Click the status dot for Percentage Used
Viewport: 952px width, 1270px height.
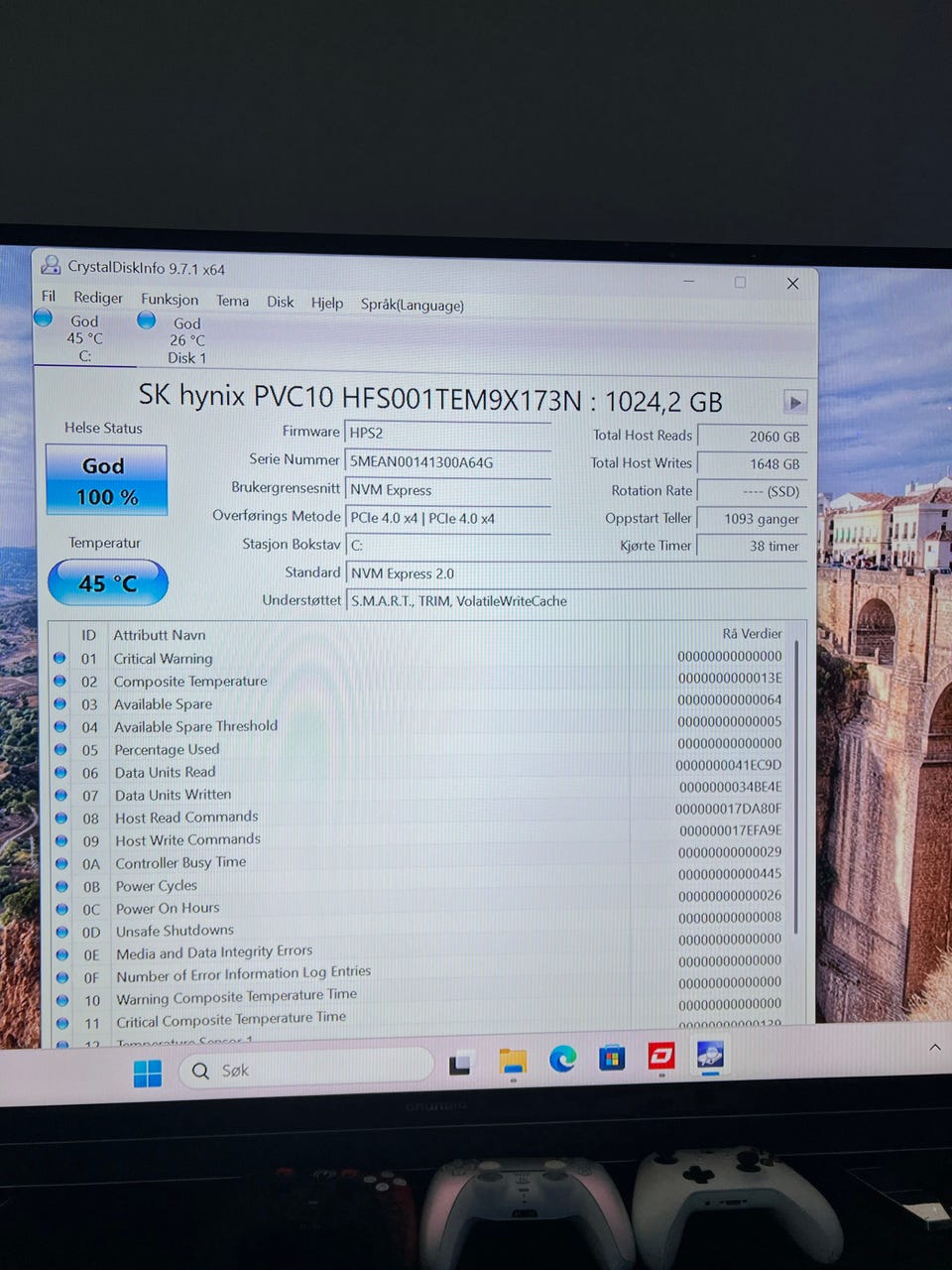(60, 749)
